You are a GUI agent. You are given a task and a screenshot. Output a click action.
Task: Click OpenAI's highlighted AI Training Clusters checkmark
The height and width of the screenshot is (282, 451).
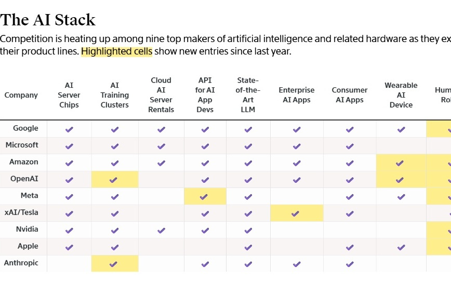(115, 180)
